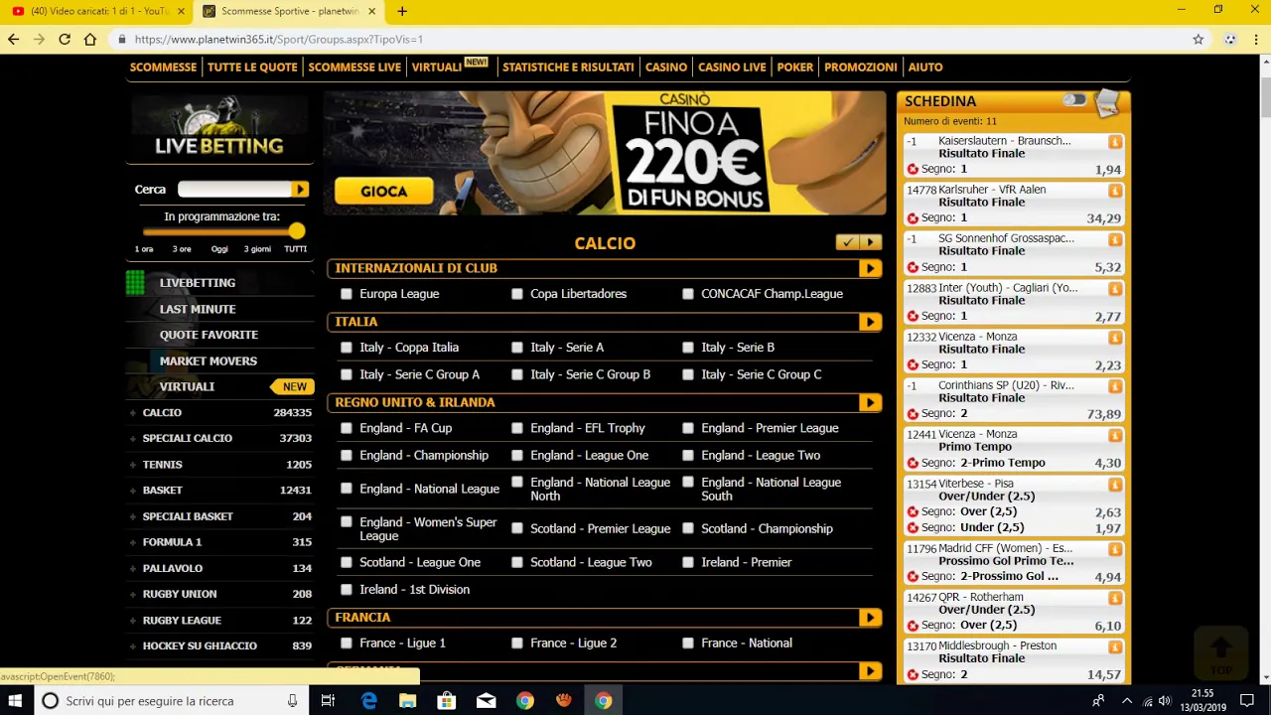Click the browser reload button
The width and height of the screenshot is (1271, 715).
coord(65,39)
